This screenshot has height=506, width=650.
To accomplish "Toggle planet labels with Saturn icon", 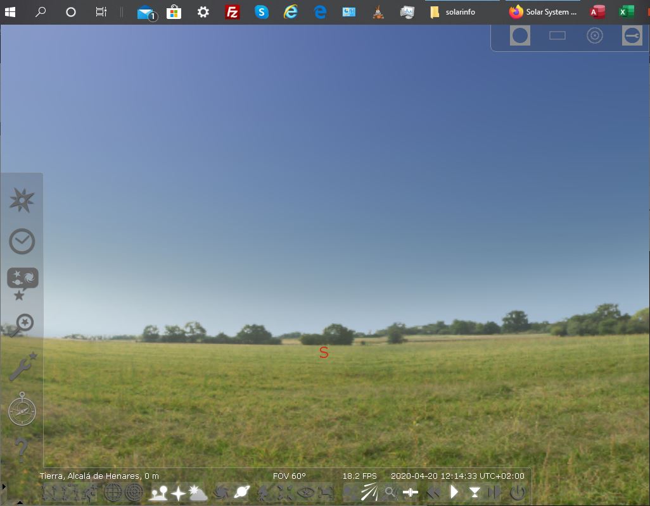I will coord(241,492).
